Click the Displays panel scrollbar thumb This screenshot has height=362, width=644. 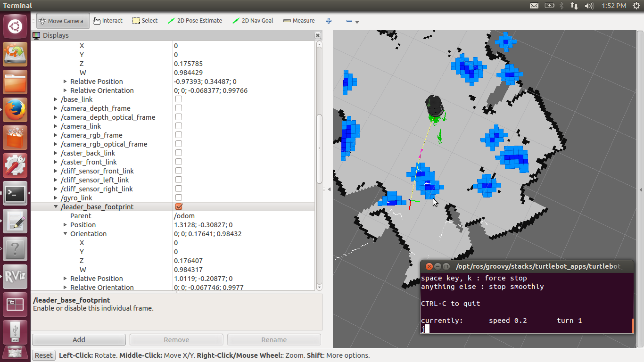[319, 148]
